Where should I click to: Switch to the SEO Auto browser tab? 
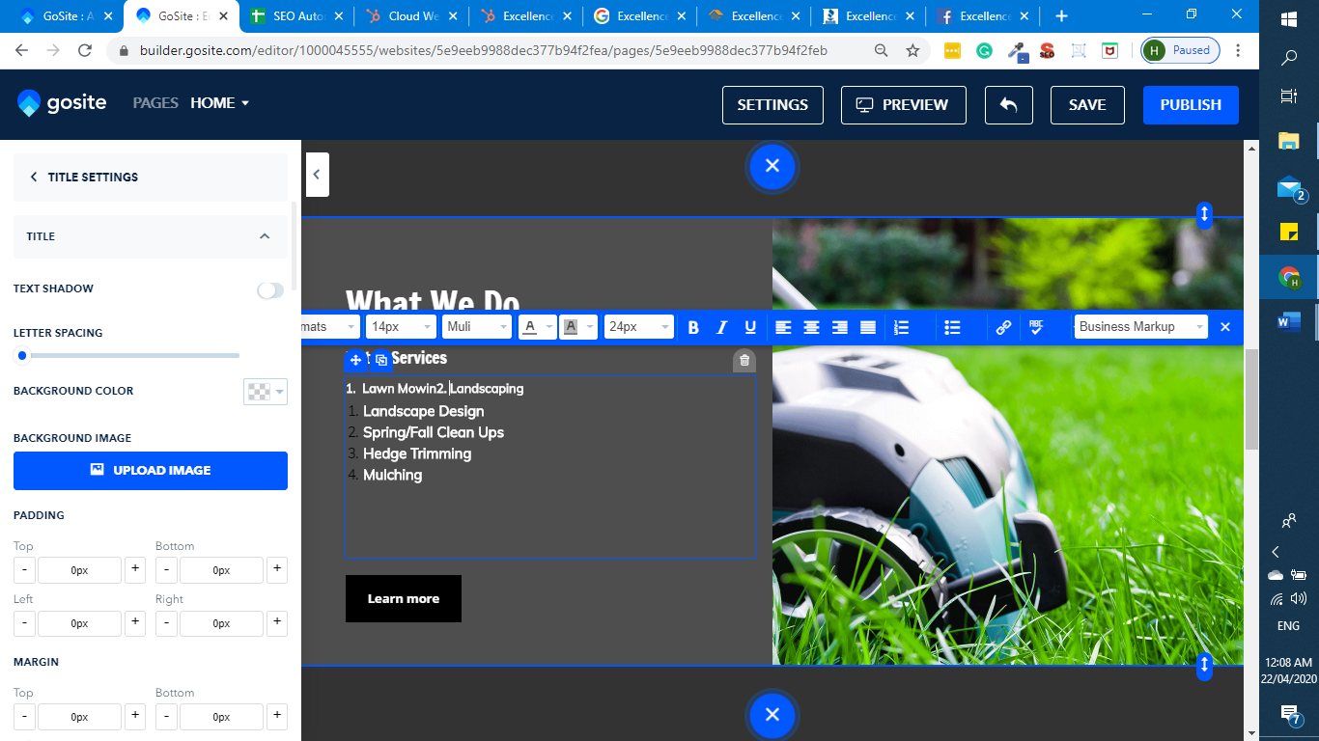pyautogui.click(x=297, y=16)
